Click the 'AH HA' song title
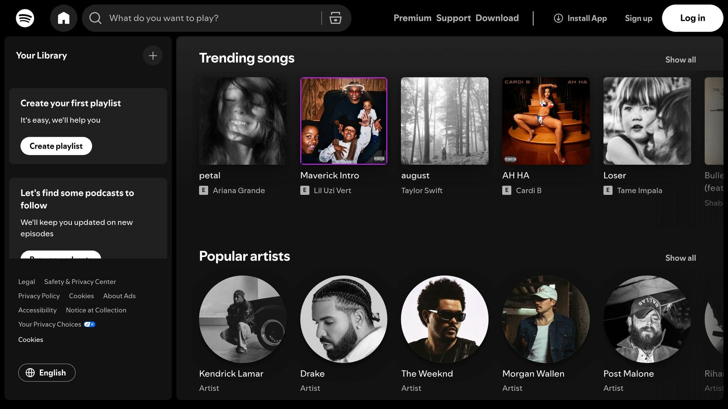The height and width of the screenshot is (409, 728). [x=516, y=175]
